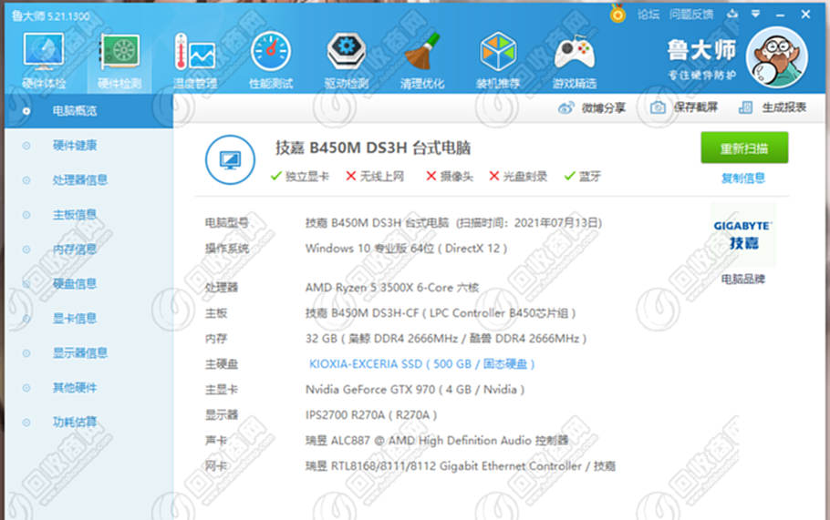Click 保存截屏 save screenshot text

[x=696, y=107]
